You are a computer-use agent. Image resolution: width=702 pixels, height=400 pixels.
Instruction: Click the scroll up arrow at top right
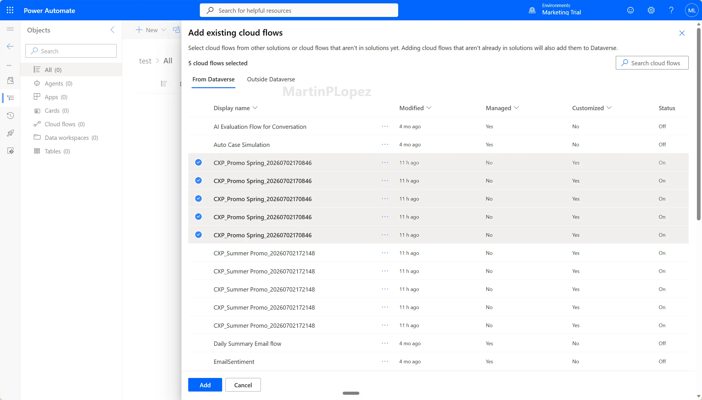tap(699, 24)
